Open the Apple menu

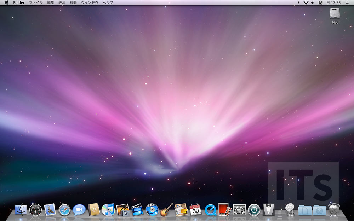(6, 2)
